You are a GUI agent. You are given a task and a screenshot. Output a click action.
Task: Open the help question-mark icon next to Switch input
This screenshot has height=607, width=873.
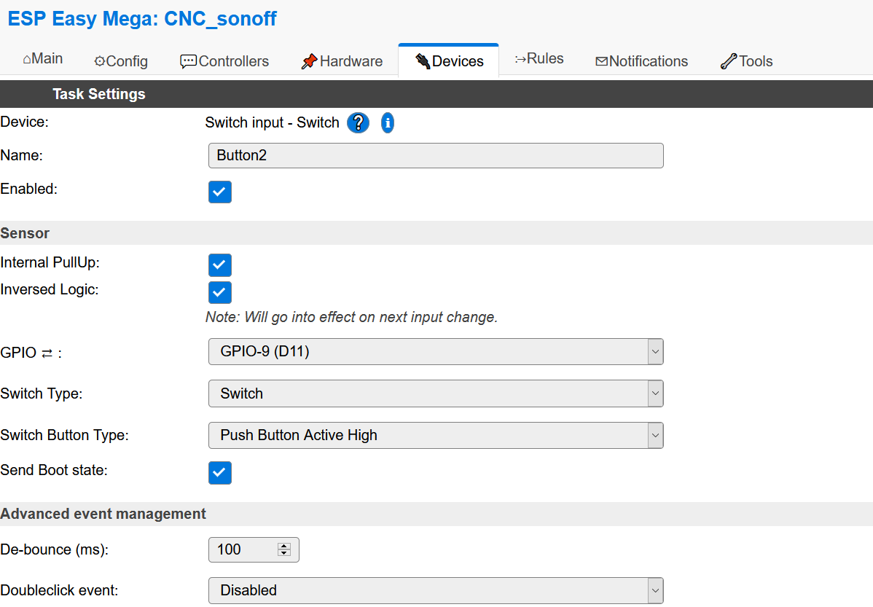pos(358,122)
